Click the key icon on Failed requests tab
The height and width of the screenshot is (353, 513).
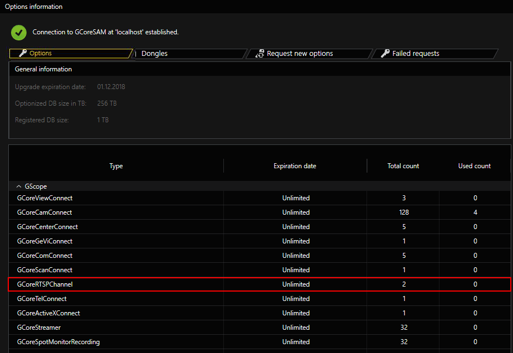[x=385, y=53]
